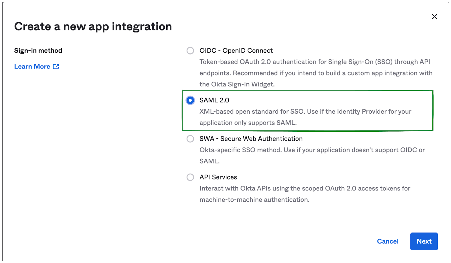Image resolution: width=451 pixels, height=263 pixels.
Task: Cancel the new app integration dialog
Action: click(x=388, y=241)
